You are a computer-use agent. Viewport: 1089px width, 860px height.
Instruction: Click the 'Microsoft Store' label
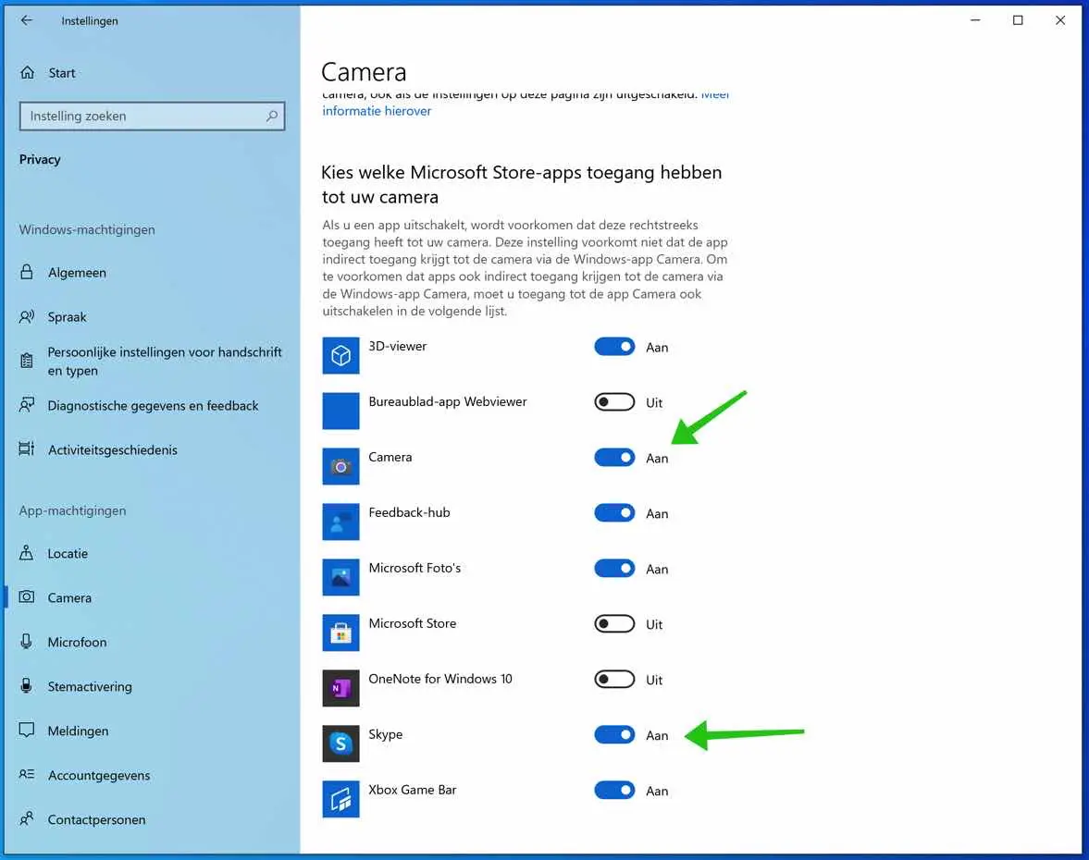click(x=412, y=623)
